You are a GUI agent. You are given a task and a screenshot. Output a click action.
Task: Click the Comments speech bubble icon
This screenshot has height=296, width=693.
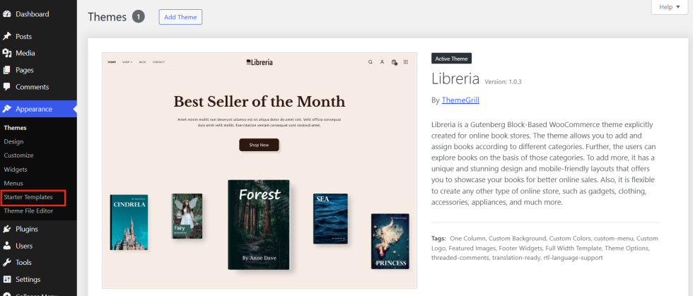(7, 87)
